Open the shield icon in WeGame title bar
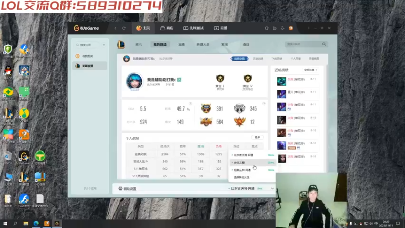 click(267, 28)
